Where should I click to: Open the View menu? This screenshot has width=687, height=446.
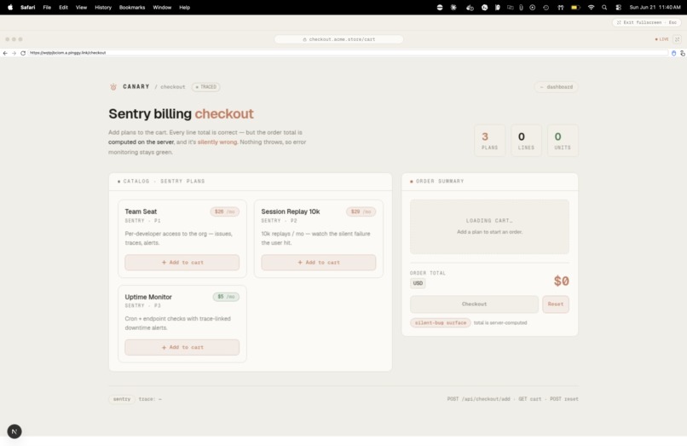click(82, 8)
